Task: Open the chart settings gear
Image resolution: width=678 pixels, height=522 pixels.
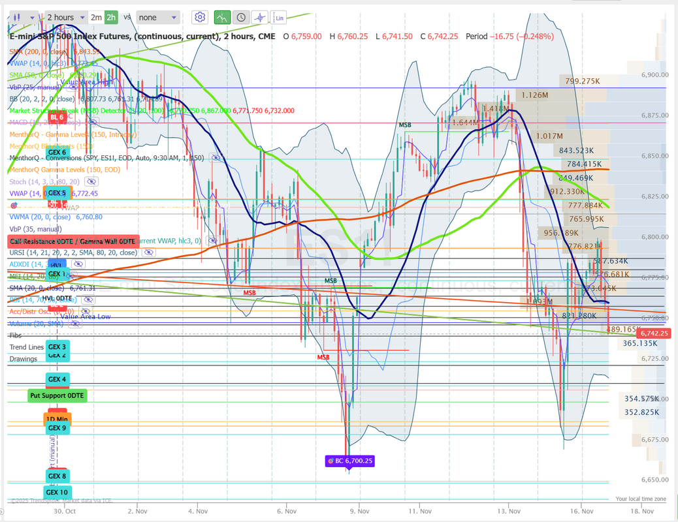Action: point(200,17)
